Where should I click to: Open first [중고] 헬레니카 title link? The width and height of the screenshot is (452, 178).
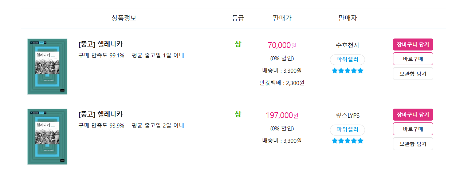(101, 44)
